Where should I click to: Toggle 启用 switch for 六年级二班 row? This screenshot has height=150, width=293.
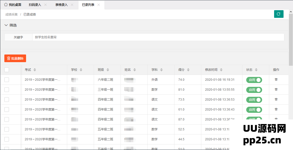(x=254, y=80)
